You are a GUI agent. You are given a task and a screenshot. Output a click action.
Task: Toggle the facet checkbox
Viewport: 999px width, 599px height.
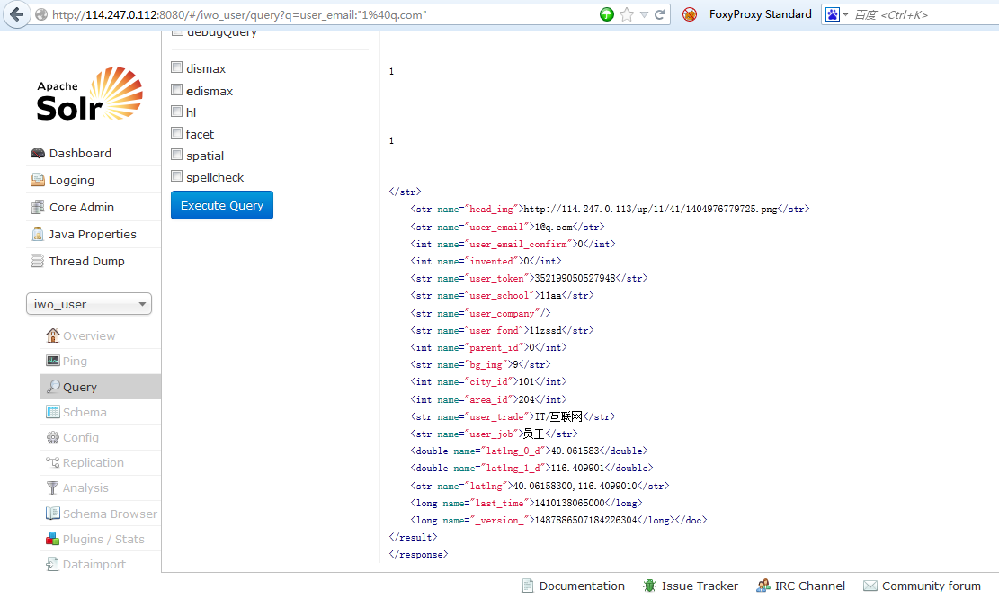point(177,133)
